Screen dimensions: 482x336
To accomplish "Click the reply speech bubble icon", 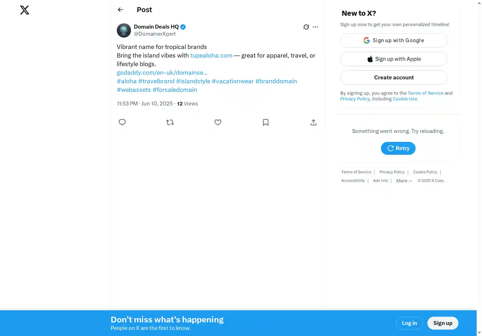I will 122,122.
